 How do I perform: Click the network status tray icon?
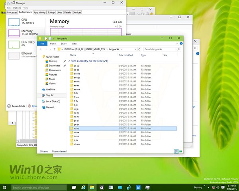pos(213,187)
